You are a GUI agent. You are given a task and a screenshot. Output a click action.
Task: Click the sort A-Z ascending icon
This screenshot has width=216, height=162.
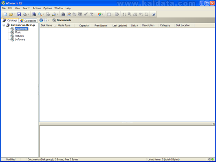(x=124, y=14)
